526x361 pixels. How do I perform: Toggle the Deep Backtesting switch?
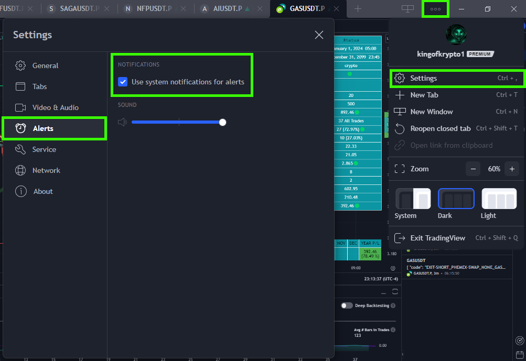(x=347, y=305)
